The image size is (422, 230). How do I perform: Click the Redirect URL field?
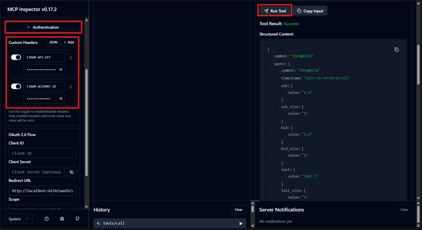[x=42, y=191]
